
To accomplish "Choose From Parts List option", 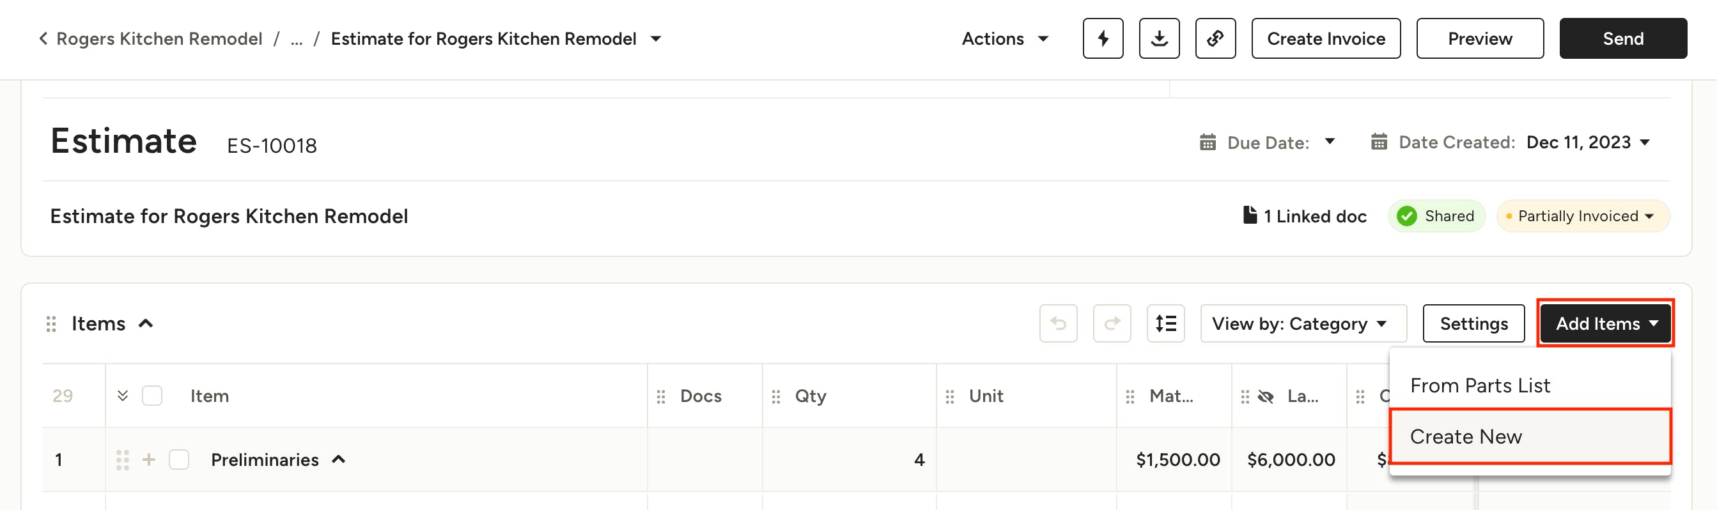I will (x=1480, y=385).
